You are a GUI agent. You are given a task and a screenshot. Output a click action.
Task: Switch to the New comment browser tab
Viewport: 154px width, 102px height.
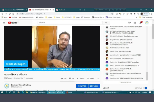[13, 10]
